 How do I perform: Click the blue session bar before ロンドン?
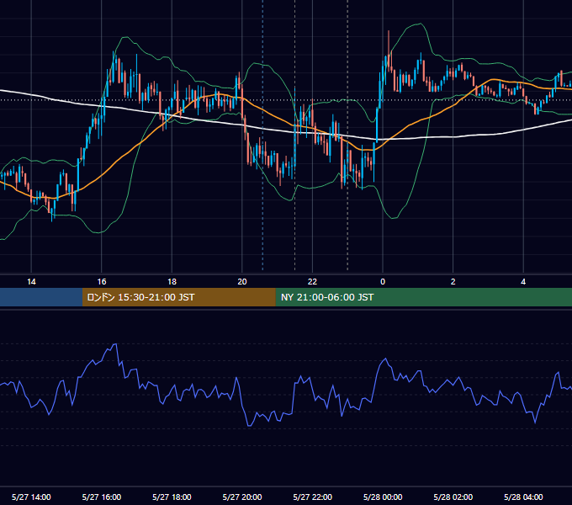41,297
